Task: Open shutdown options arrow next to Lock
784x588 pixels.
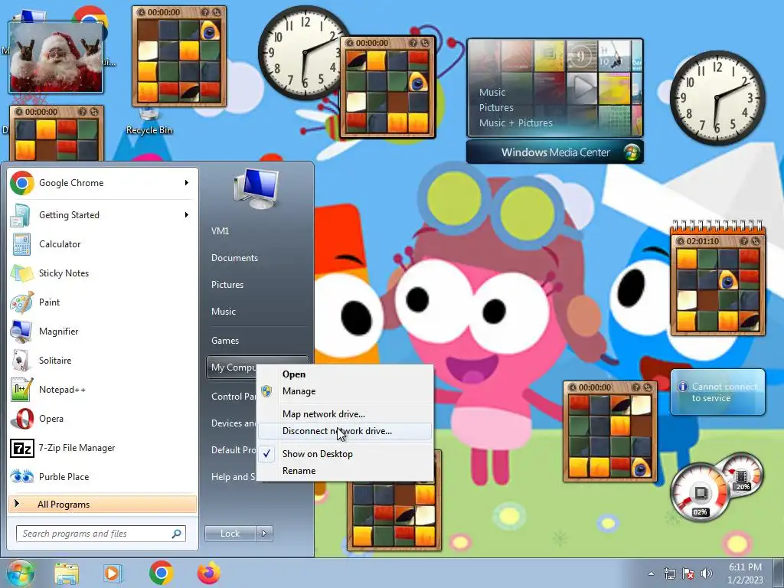Action: pos(264,534)
